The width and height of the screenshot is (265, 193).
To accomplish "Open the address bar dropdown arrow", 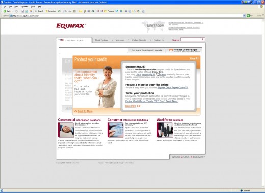I will pos(244,16).
